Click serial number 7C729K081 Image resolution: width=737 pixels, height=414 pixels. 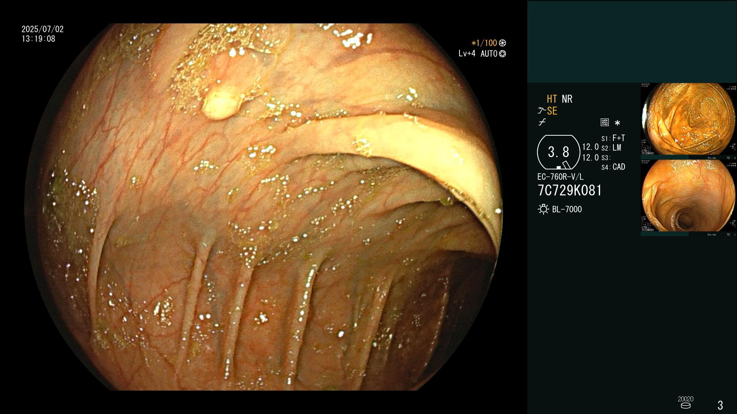coord(570,191)
